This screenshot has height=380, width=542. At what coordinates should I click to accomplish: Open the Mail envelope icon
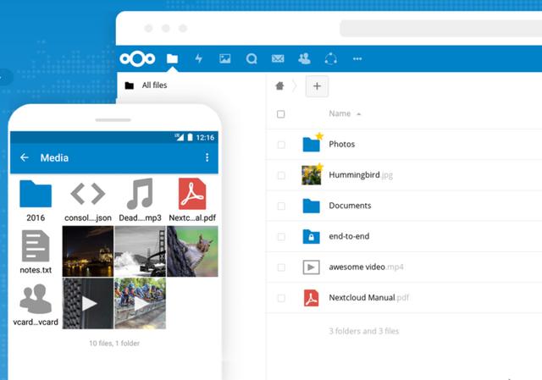278,58
